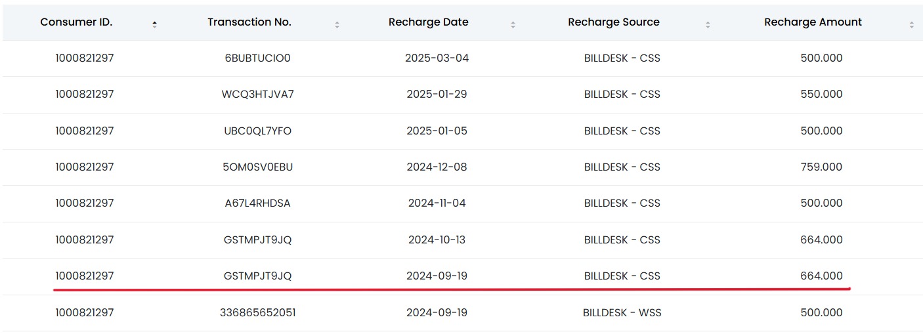Toggle Recharge Date sort arrows icon
Viewport: 923px width, 334px height.
(513, 24)
